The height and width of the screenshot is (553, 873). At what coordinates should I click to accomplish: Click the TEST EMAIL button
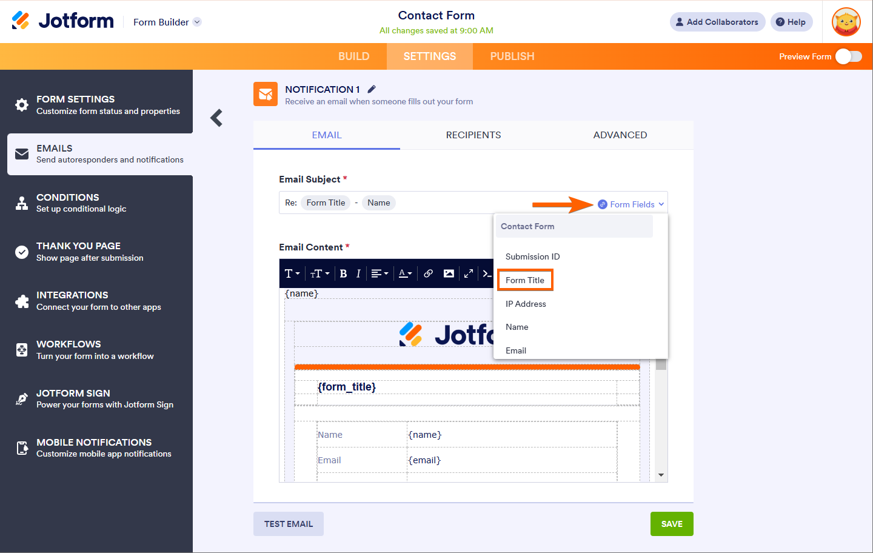(289, 524)
